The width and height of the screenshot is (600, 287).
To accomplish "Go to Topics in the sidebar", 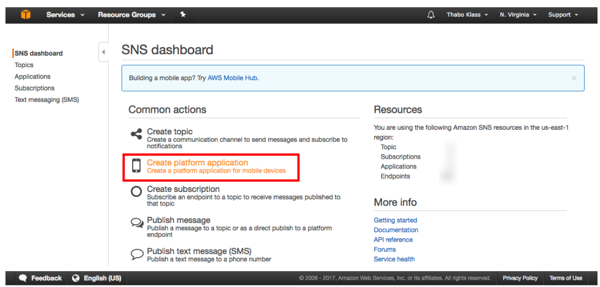I will tap(24, 65).
